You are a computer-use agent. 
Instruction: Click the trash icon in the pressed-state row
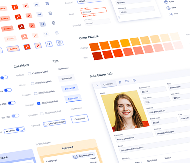pyautogui.click(x=54, y=23)
